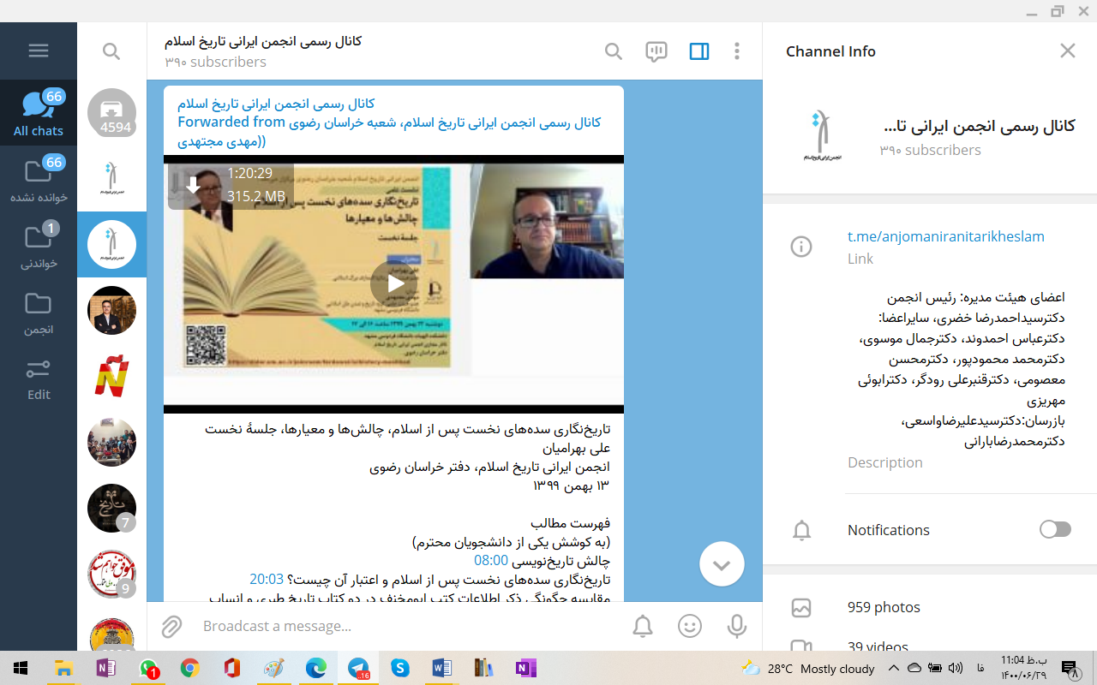Jump to the 08:00 video timestamp link
This screenshot has width=1097, height=685.
point(491,560)
